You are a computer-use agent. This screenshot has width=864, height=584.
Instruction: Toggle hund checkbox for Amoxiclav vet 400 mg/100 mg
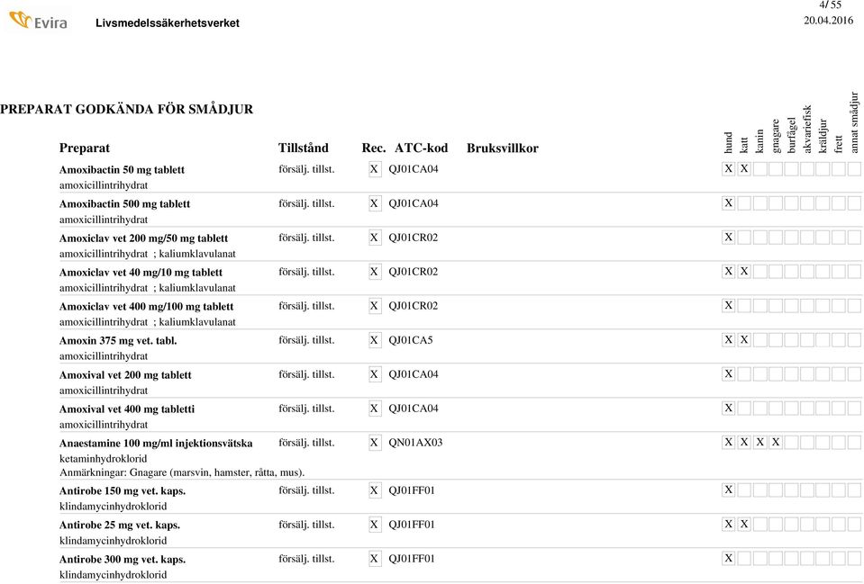pyautogui.click(x=729, y=305)
